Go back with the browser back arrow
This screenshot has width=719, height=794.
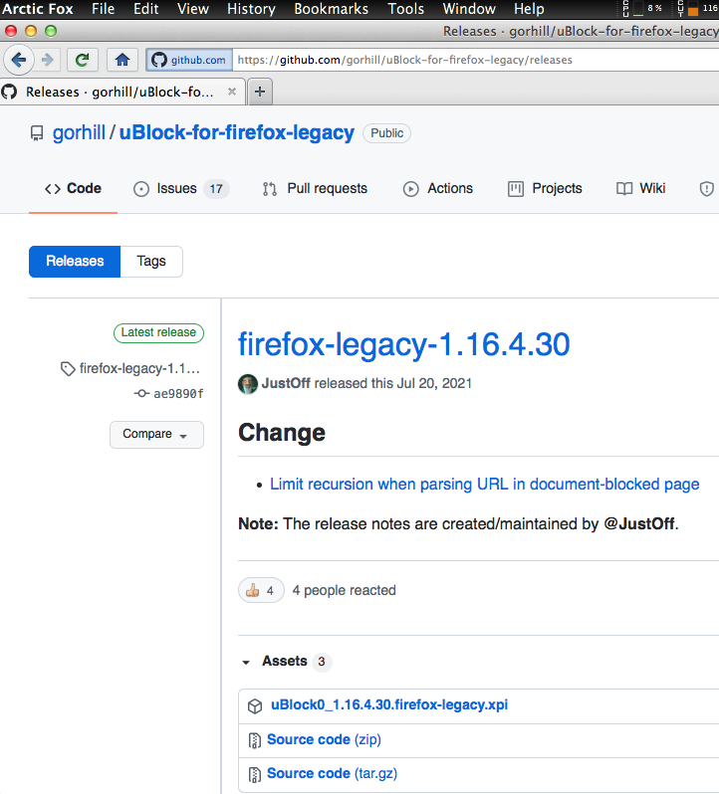point(19,61)
